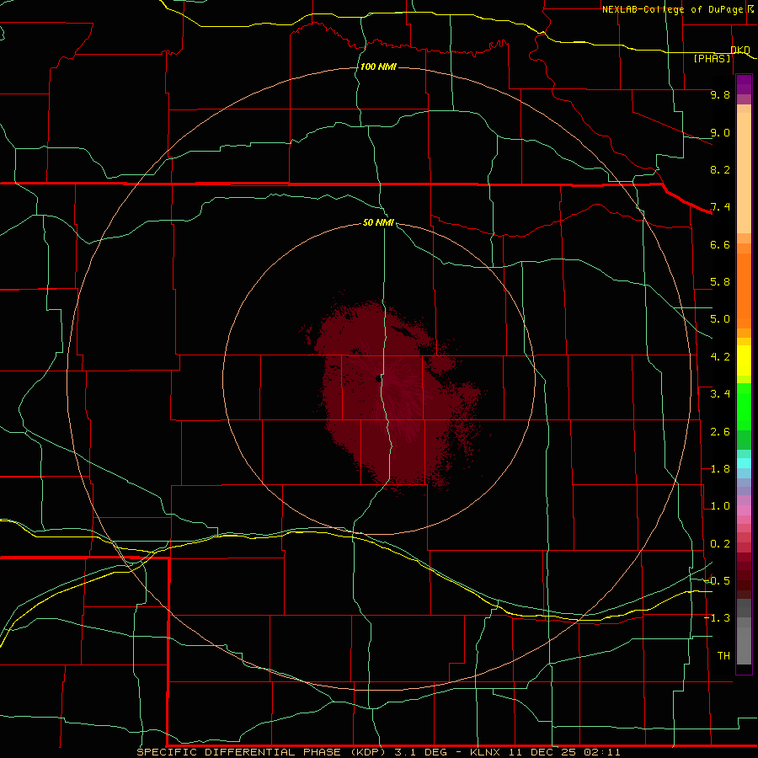Click the 02:11 timestamp
Image resolution: width=758 pixels, height=758 pixels.
[x=601, y=752]
